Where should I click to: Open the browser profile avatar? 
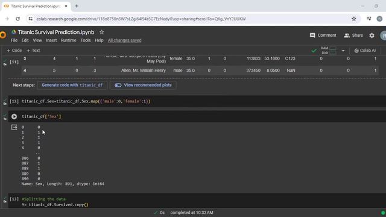(379, 19)
